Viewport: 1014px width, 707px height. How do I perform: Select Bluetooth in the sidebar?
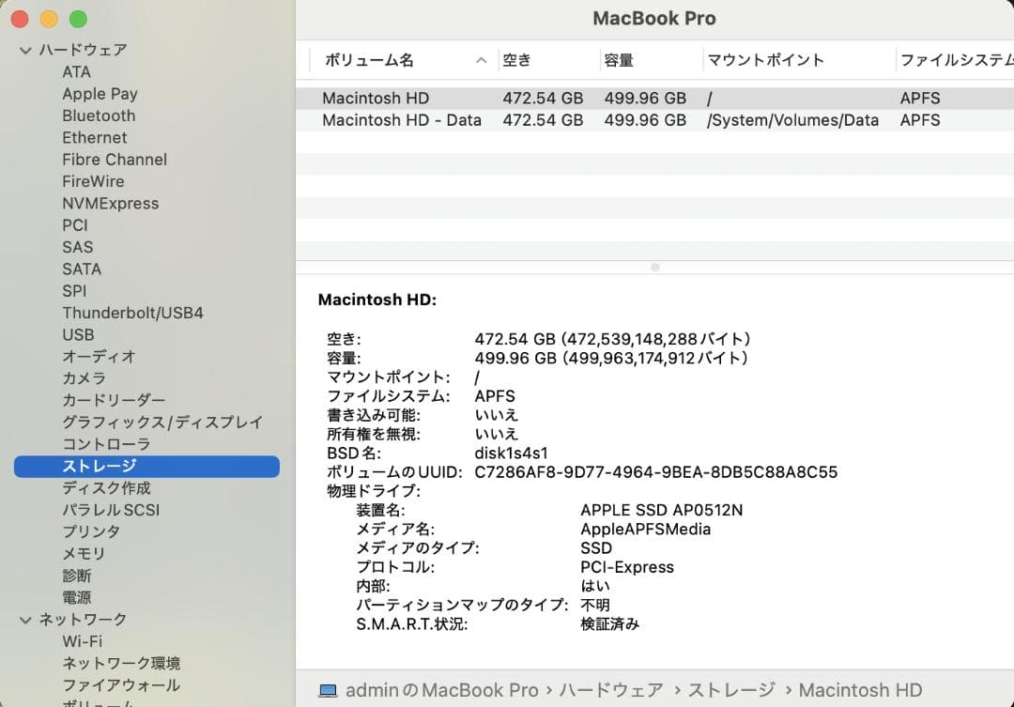click(x=99, y=115)
